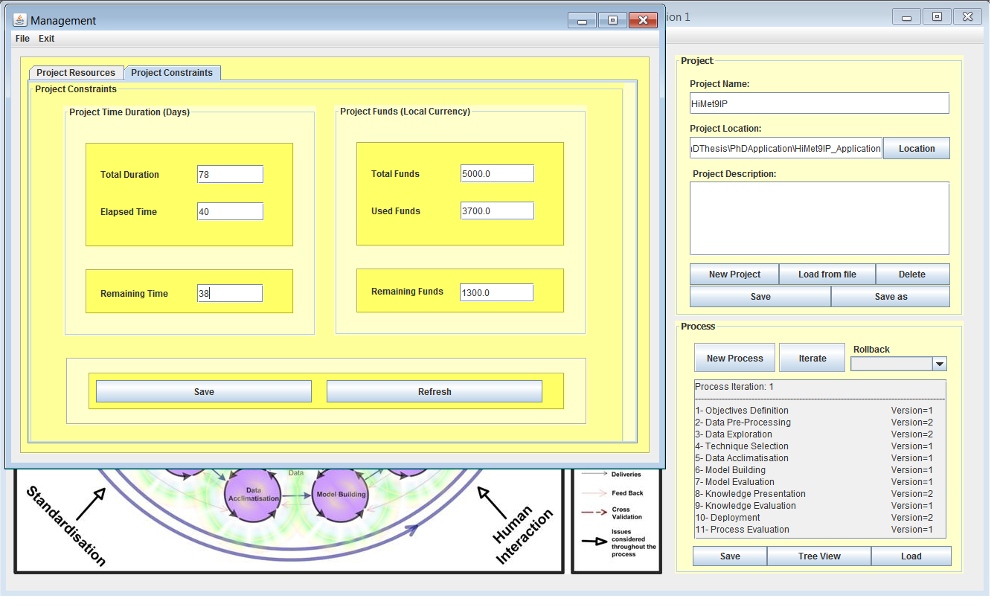Screen dimensions: 1000x607
Task: Click the Model Building node in the diagram
Action: coord(340,495)
